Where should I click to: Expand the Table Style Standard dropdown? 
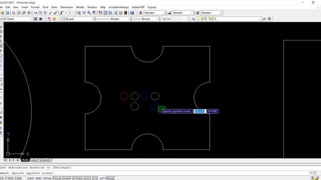coord(220,13)
